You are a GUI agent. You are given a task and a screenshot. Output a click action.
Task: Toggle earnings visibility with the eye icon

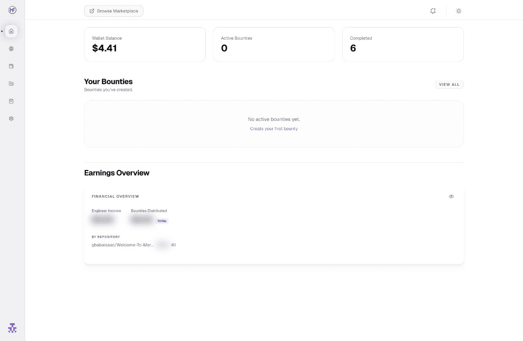coord(451,196)
